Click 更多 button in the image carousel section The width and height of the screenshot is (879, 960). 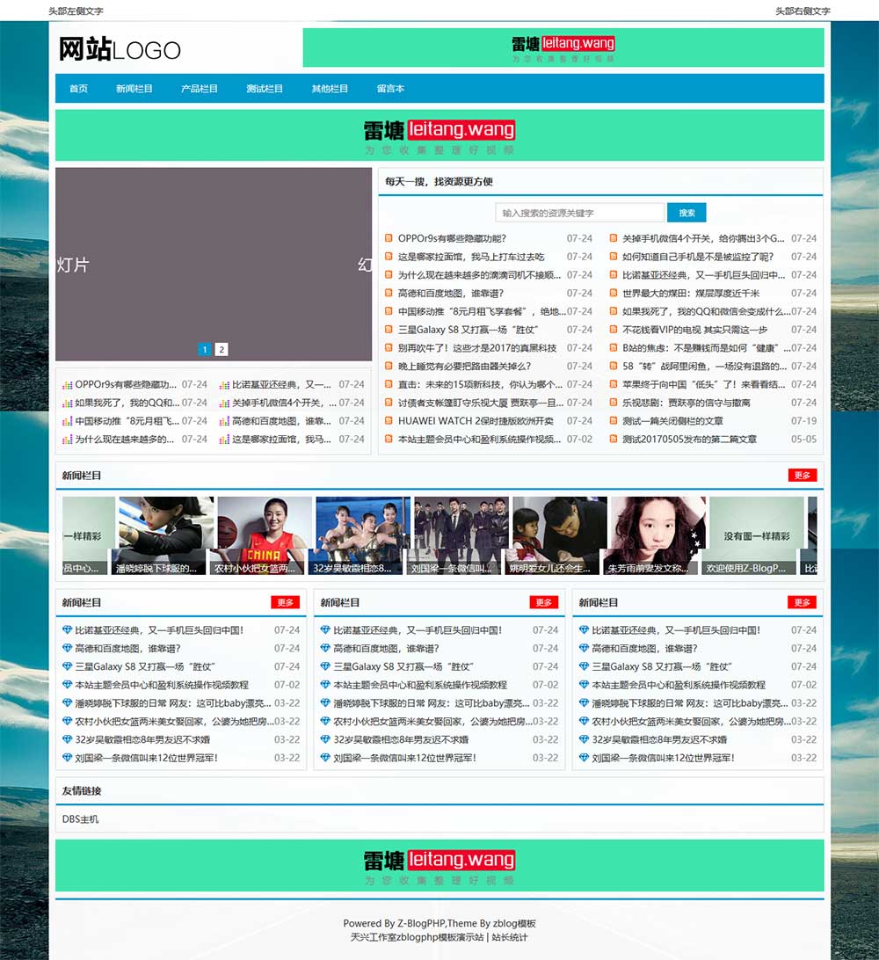tap(803, 476)
